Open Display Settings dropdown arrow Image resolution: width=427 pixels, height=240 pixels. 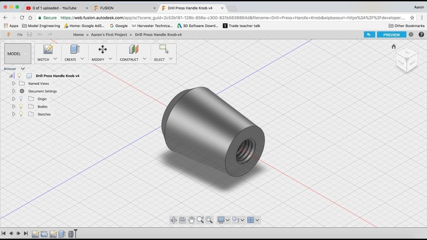[228, 220]
